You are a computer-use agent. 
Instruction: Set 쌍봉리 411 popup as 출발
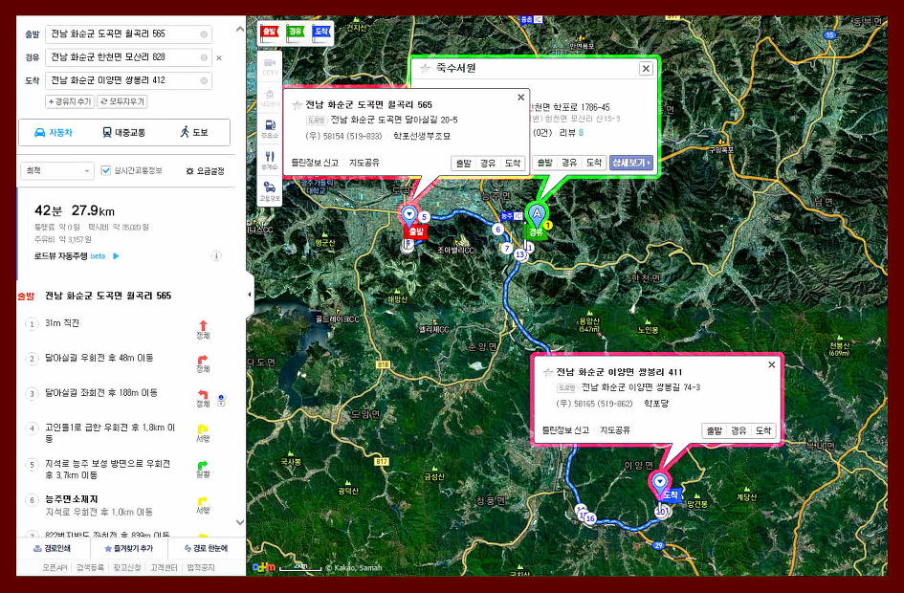pos(715,431)
